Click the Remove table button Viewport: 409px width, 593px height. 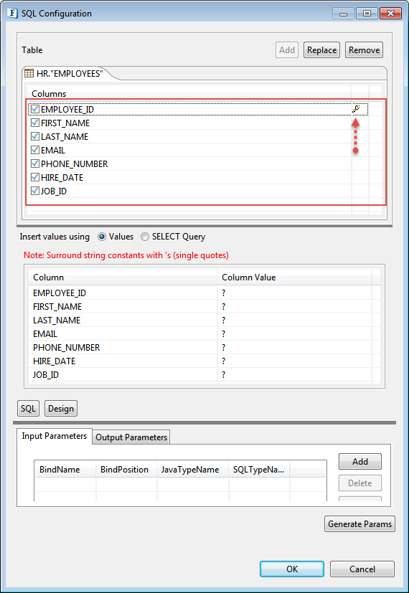364,50
